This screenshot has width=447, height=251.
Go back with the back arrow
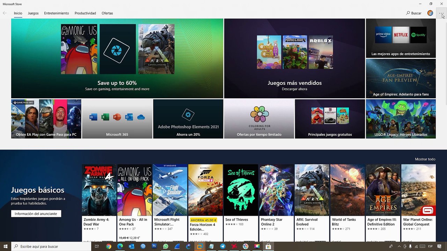[5, 13]
